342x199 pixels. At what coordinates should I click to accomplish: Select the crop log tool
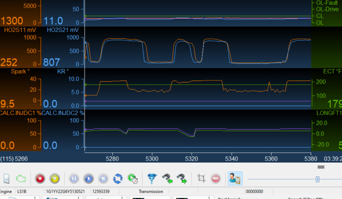coord(201,178)
